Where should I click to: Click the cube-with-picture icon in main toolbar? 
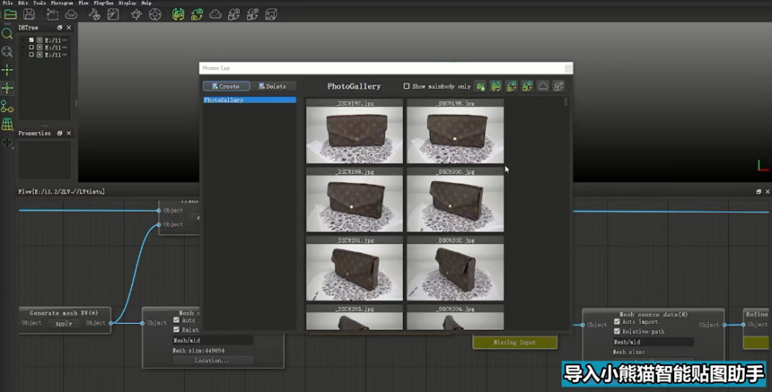pyautogui.click(x=271, y=14)
